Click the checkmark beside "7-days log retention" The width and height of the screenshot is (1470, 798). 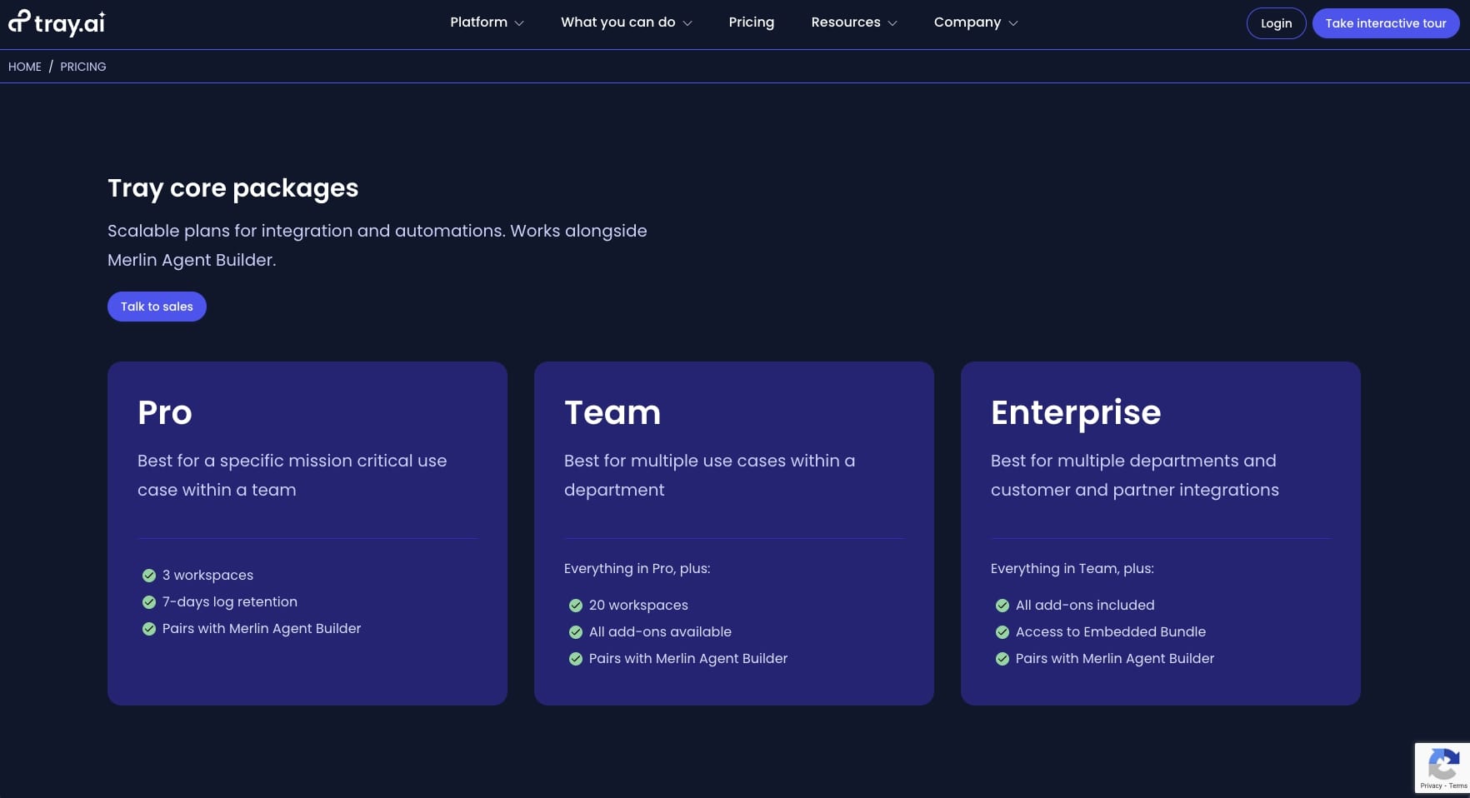pos(148,601)
